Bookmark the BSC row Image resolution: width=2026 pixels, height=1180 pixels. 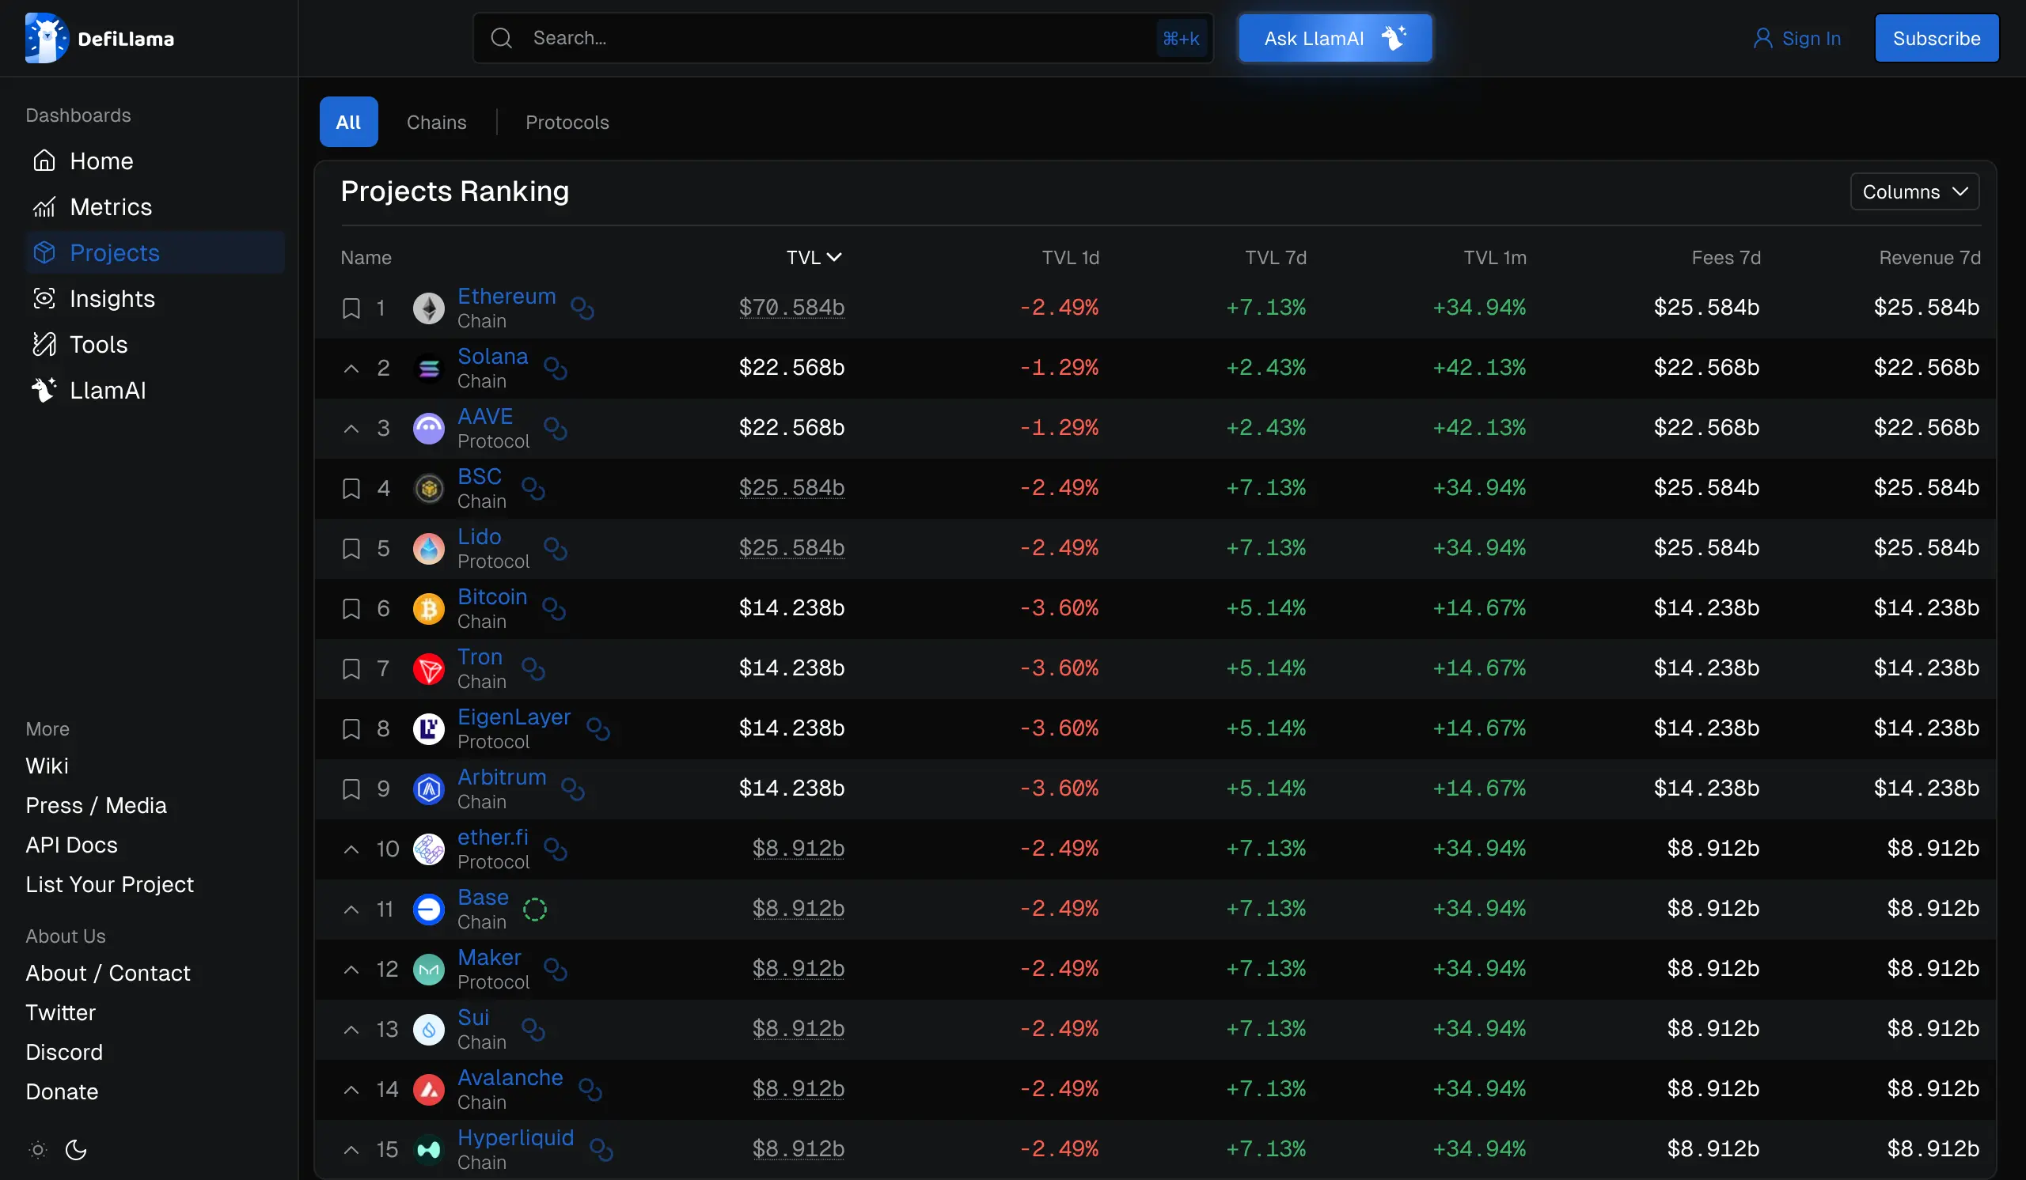pos(351,489)
